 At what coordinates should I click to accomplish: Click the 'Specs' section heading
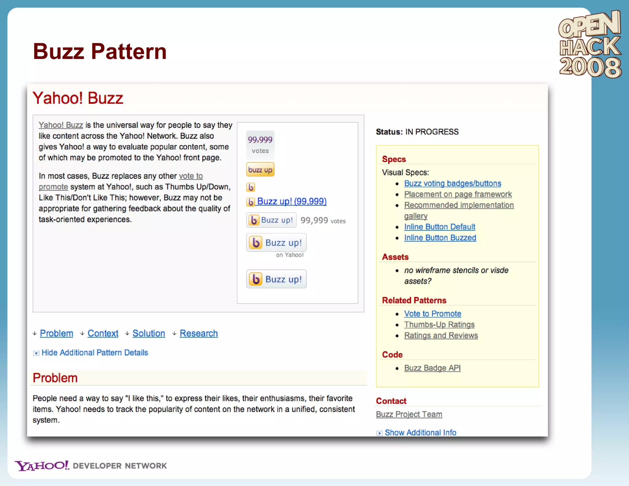[x=394, y=159]
